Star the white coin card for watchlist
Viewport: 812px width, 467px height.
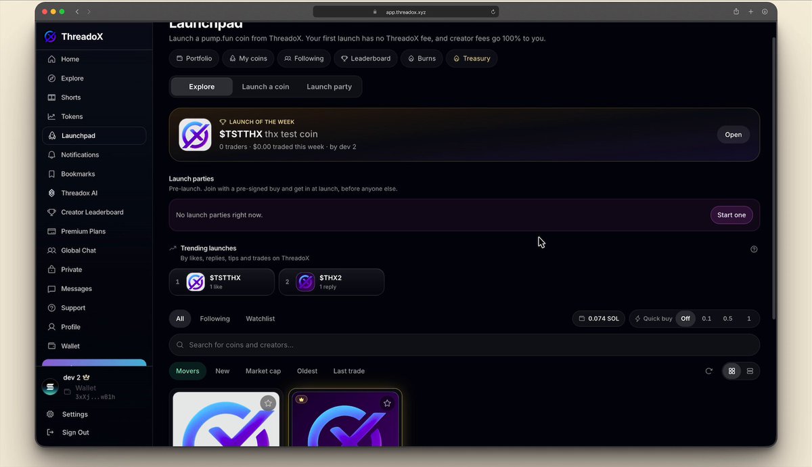(x=268, y=403)
